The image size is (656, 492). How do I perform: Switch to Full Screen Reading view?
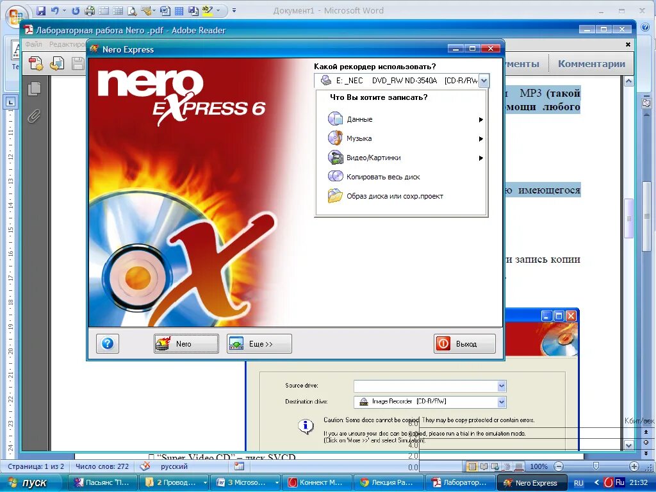[x=484, y=466]
